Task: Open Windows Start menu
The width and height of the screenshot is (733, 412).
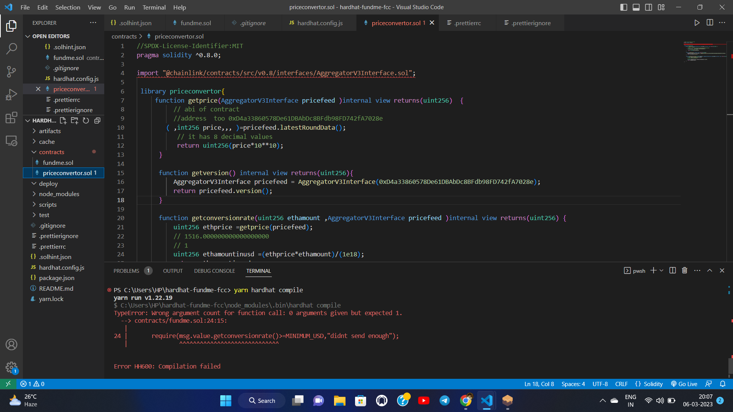Action: pyautogui.click(x=226, y=401)
